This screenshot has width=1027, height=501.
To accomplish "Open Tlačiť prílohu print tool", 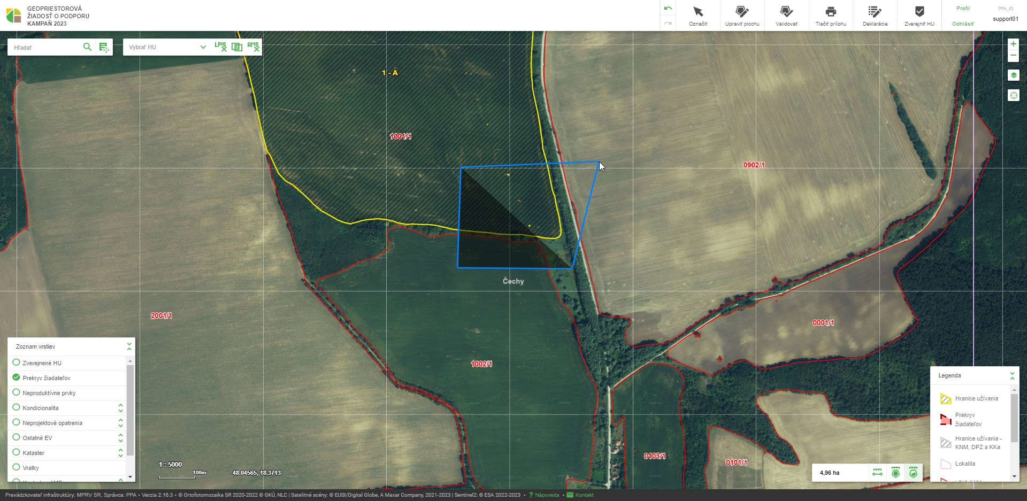I will pyautogui.click(x=831, y=16).
